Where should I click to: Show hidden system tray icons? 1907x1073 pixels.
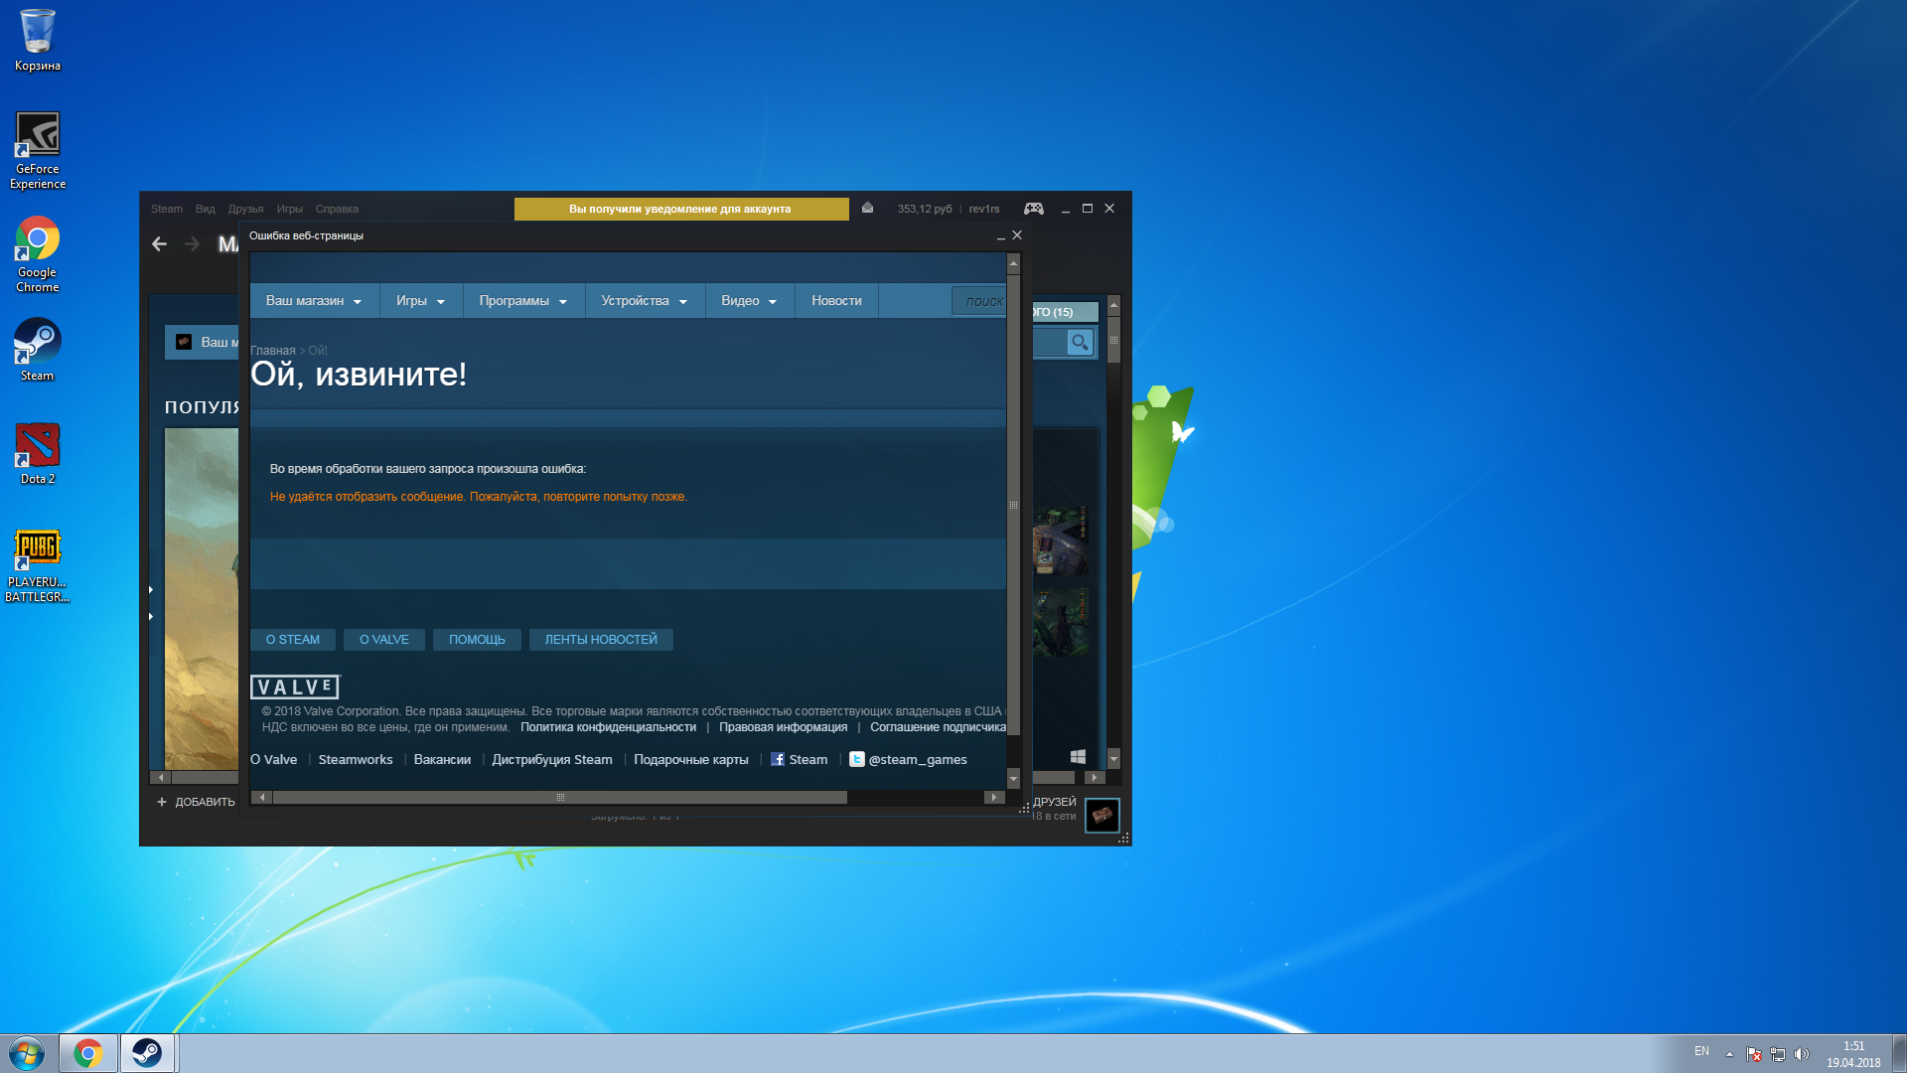coord(1729,1053)
